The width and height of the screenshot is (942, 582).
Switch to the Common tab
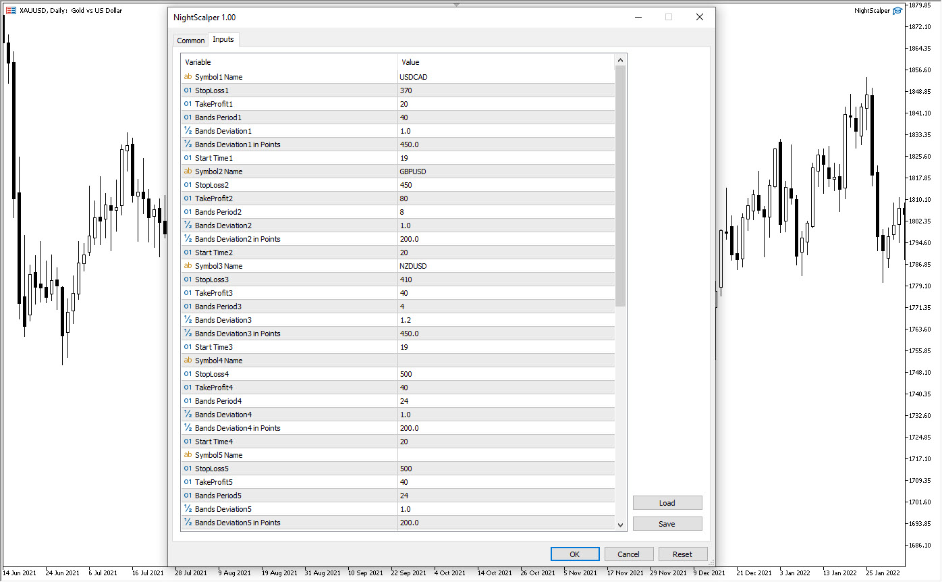click(190, 41)
